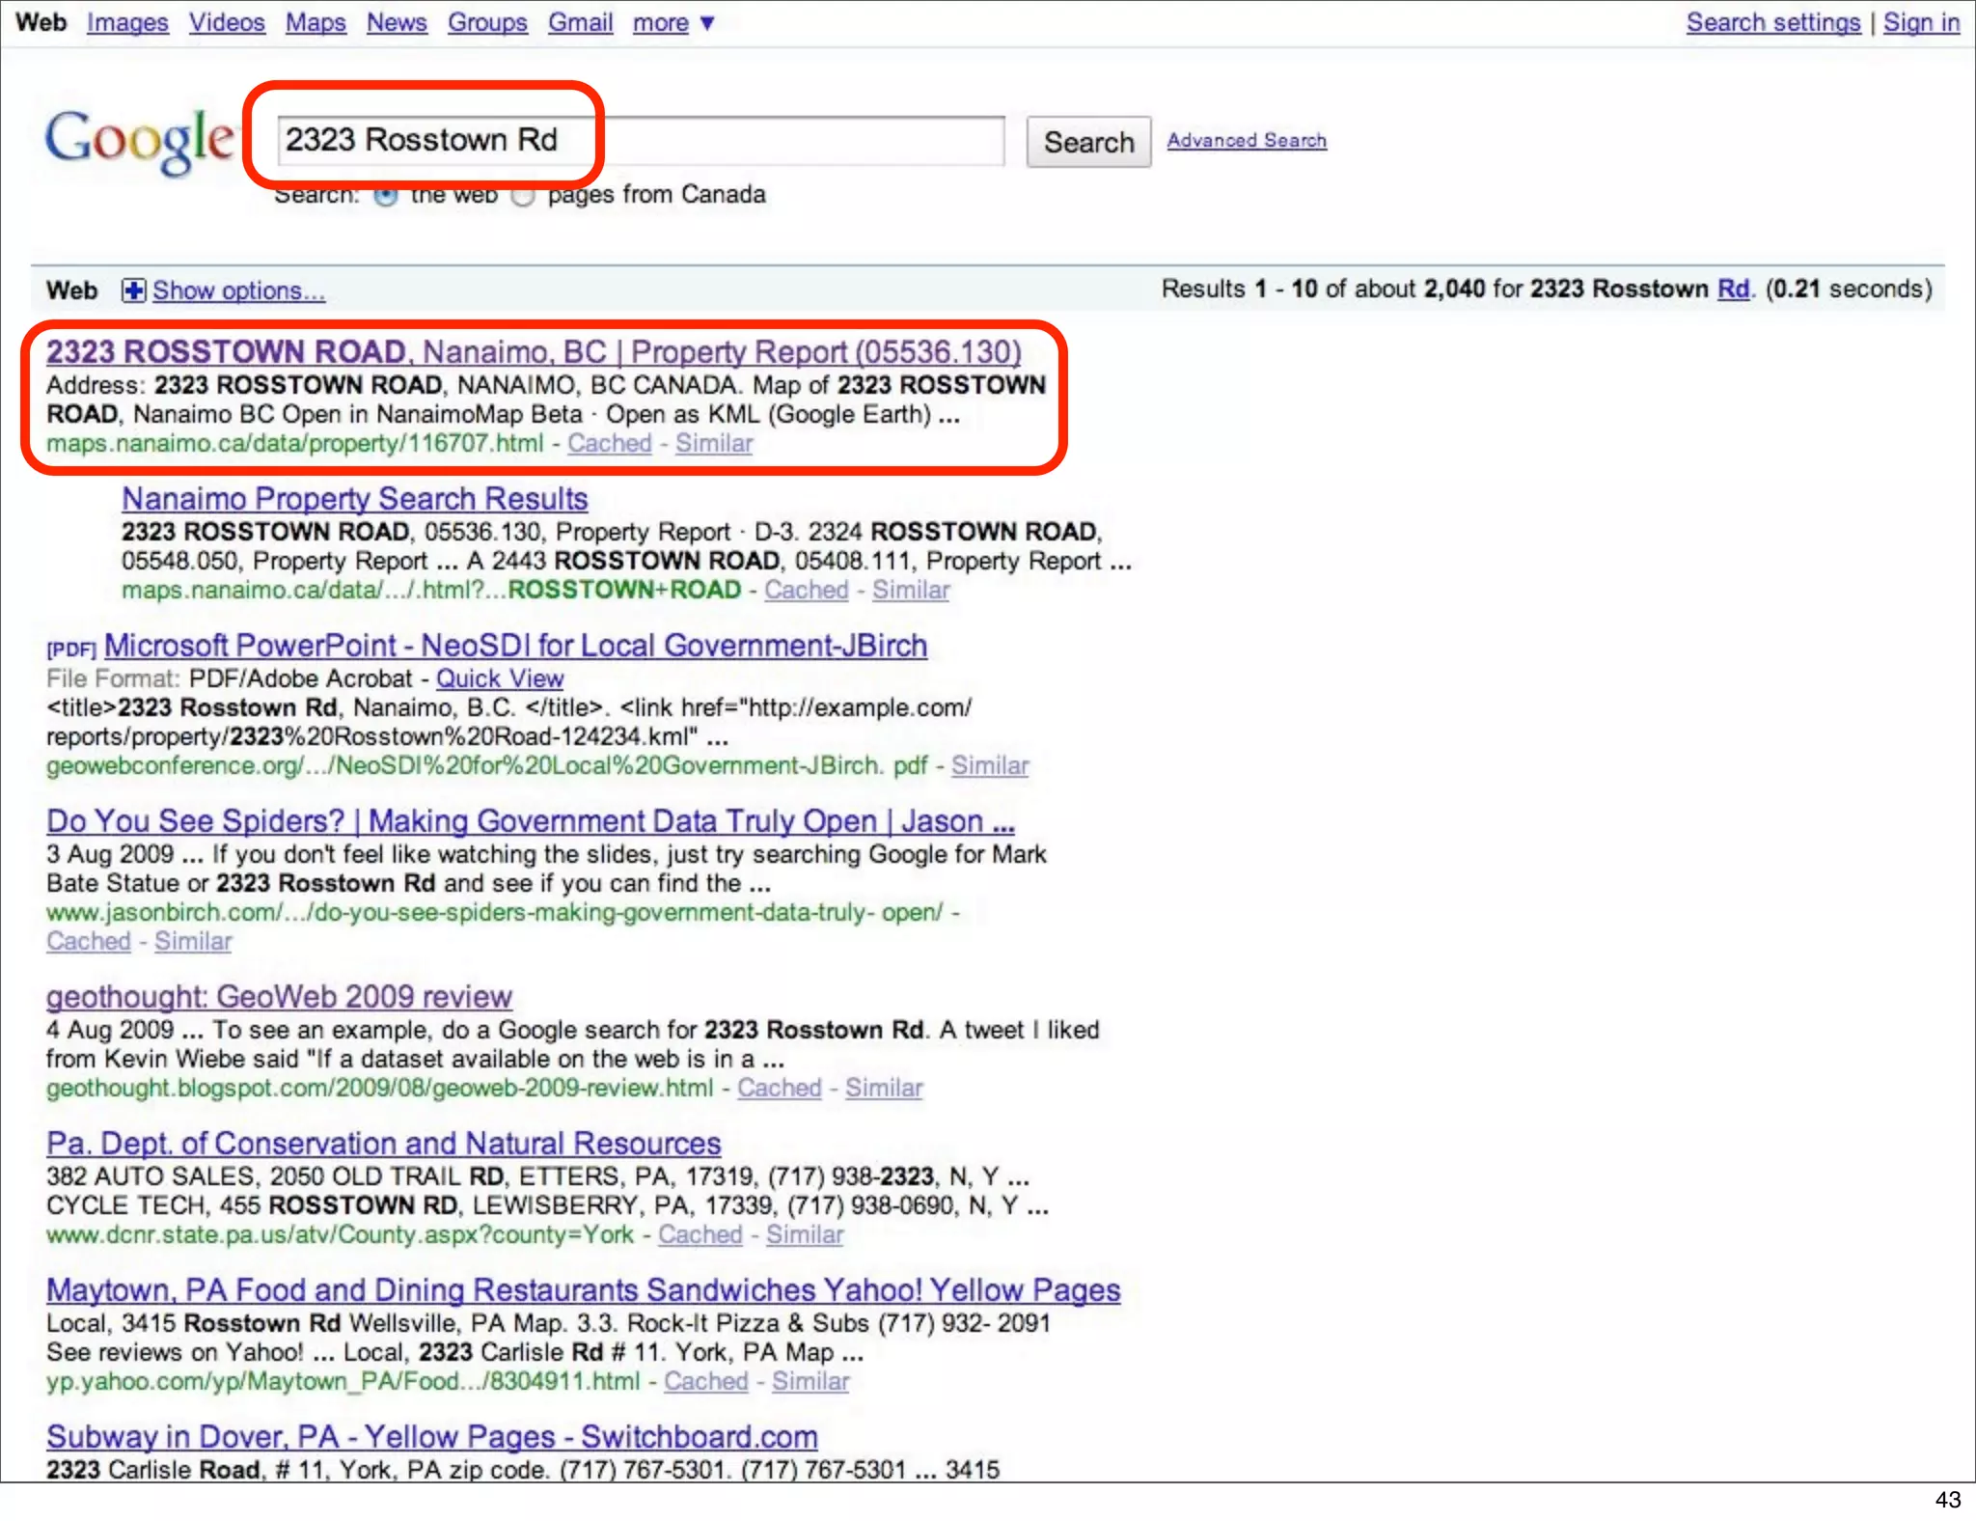Open Quick View of NeoSDI PDF
Screen dimensions: 1976x1521
[x=499, y=678]
